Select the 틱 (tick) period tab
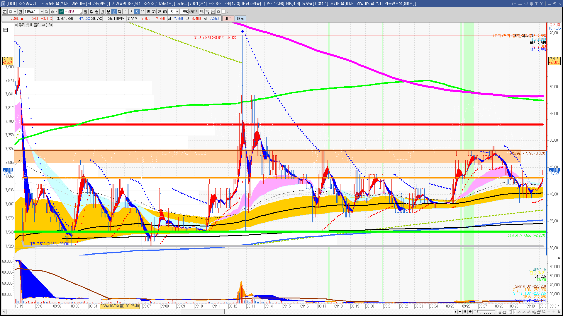The width and height of the screenshot is (563, 316). pyautogui.click(x=120, y=12)
